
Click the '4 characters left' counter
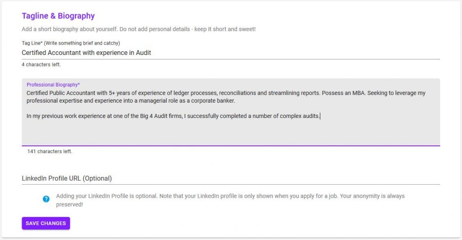tap(41, 64)
